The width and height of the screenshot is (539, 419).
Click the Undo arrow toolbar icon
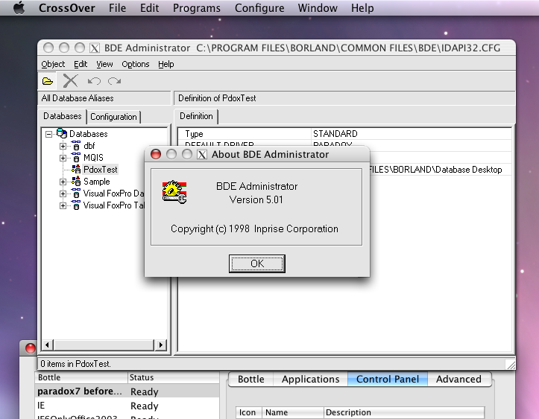click(94, 81)
